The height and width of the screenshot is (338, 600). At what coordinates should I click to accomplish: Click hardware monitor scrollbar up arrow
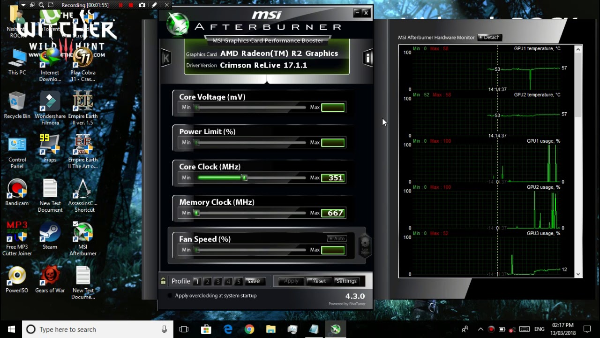point(578,49)
